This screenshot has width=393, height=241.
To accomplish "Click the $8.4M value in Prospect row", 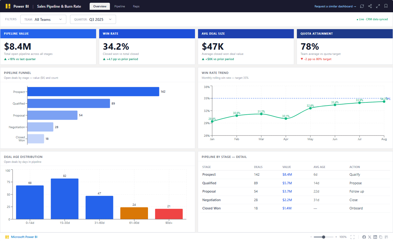I will 287,174.
